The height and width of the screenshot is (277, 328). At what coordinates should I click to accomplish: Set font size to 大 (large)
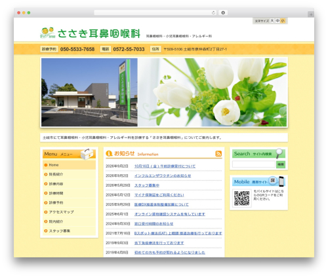pos(272,21)
